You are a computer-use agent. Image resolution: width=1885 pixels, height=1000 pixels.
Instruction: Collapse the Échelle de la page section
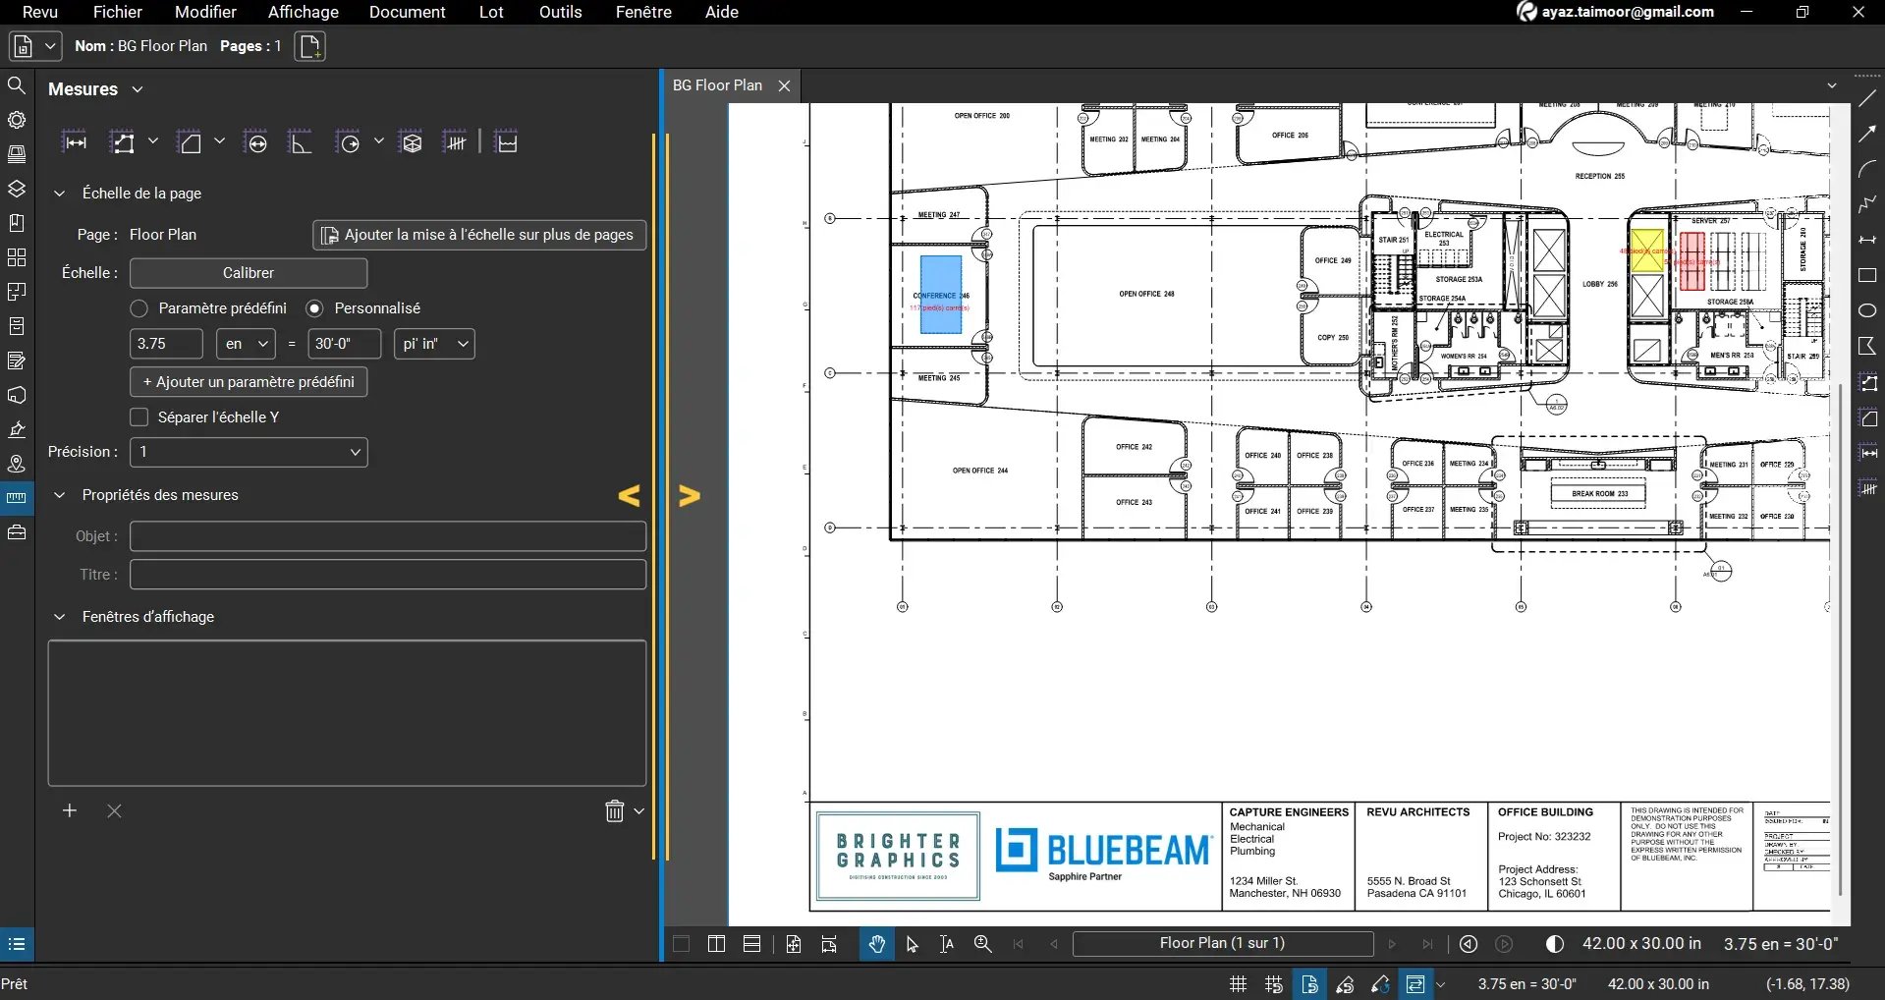tap(60, 193)
